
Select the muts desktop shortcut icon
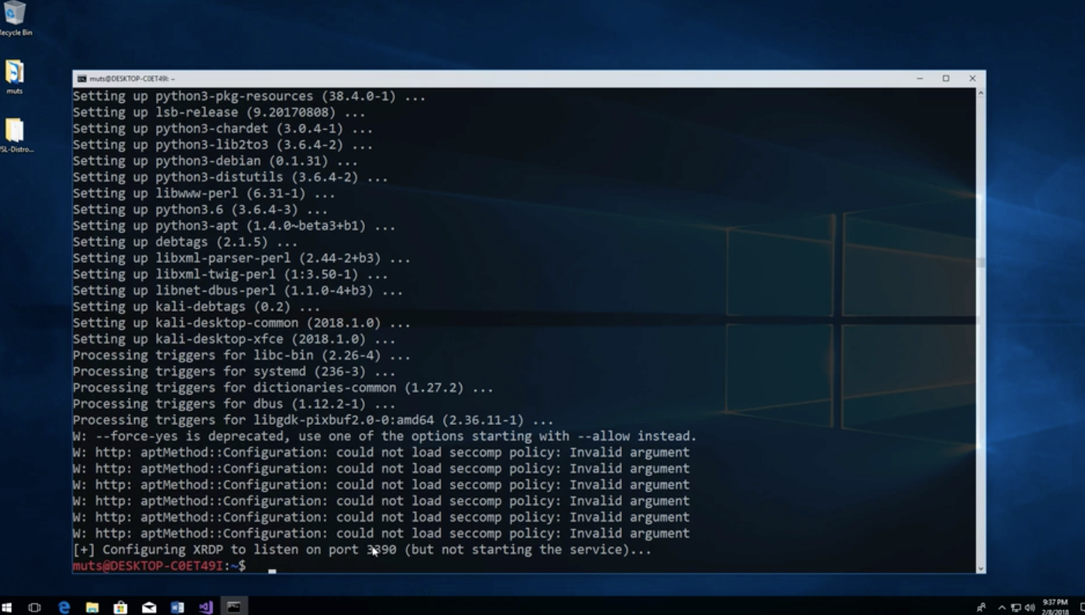click(15, 77)
